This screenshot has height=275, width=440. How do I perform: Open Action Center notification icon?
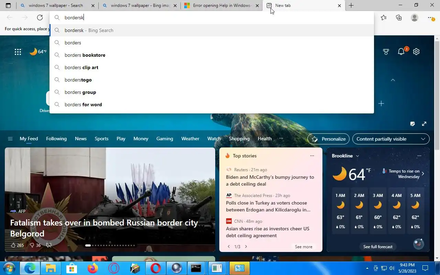tap(425, 268)
